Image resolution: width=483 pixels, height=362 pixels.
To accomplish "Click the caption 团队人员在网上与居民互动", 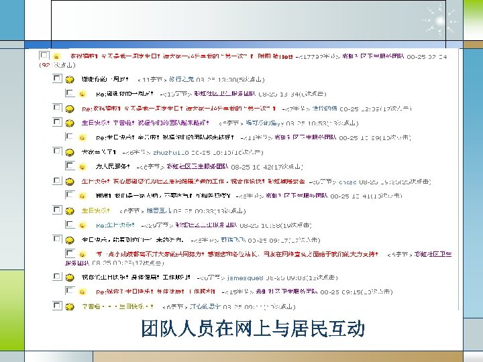I will pyautogui.click(x=253, y=328).
